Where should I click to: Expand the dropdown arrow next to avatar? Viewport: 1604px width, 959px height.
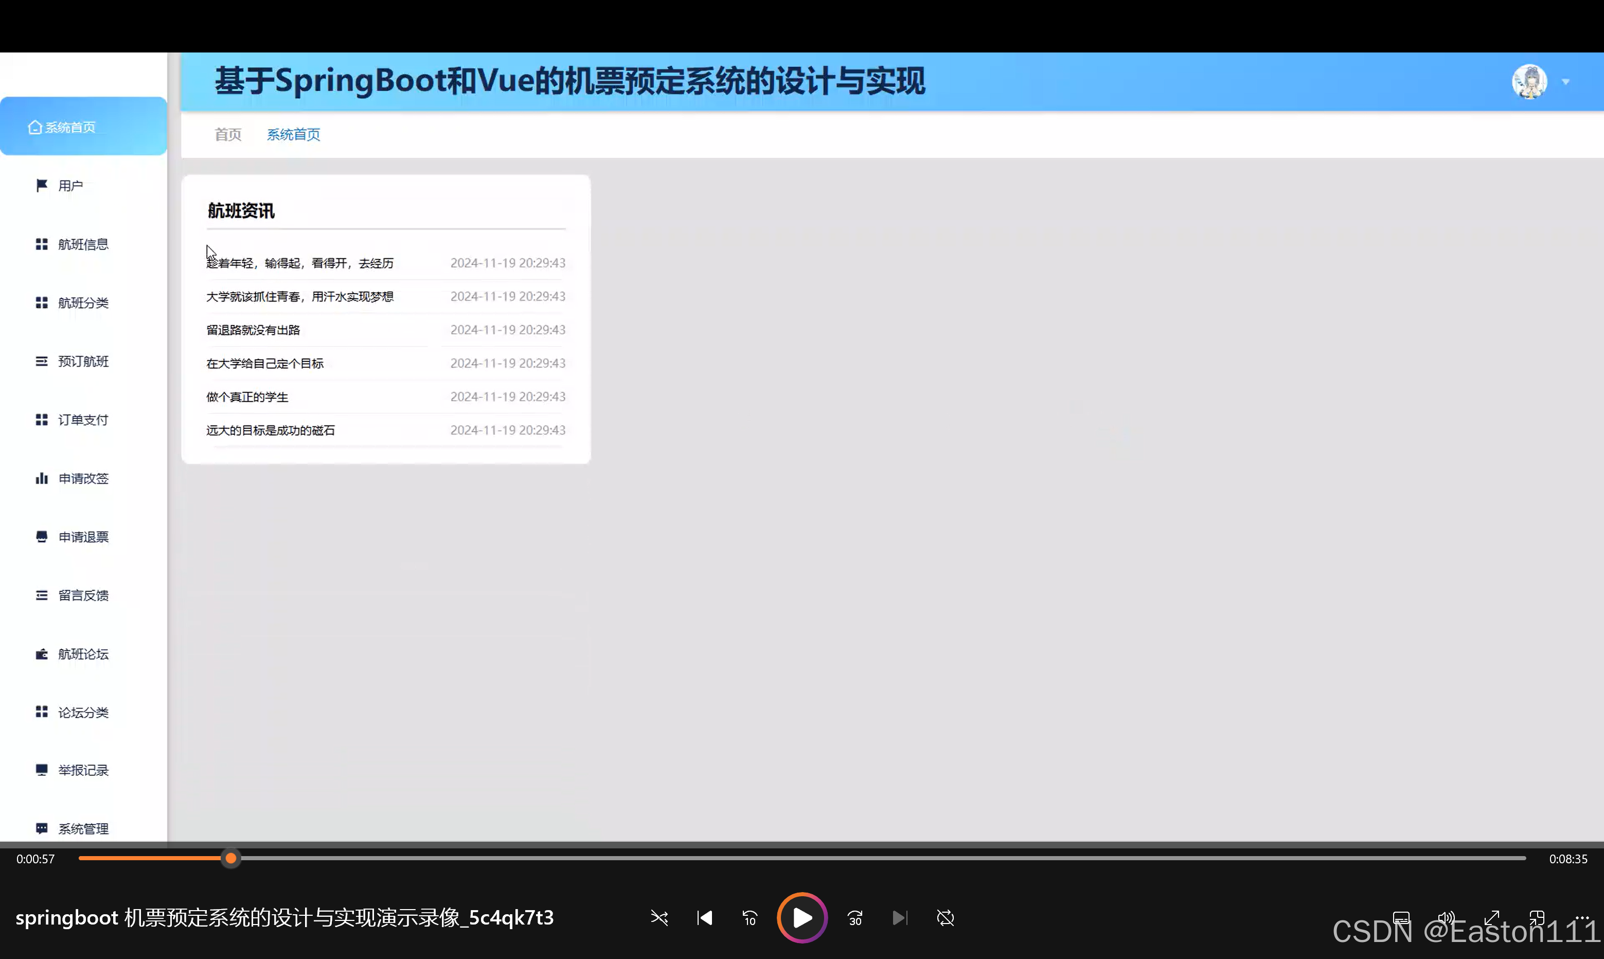pos(1566,82)
